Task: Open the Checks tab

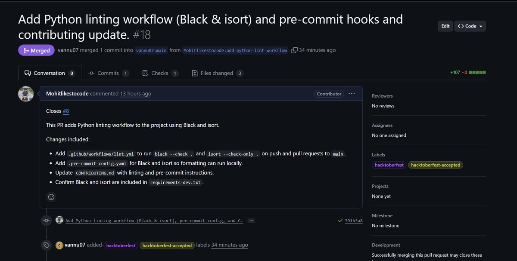Action: 160,73
